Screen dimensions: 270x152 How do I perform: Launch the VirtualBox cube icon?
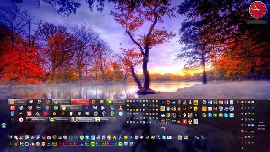coord(104,114)
